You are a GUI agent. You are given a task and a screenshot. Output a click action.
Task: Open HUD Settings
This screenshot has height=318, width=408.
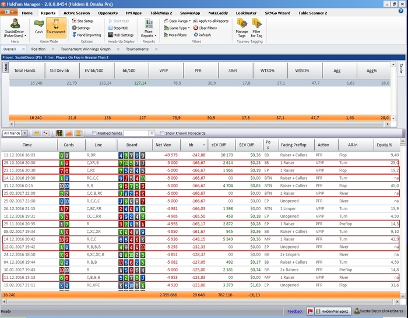(x=121, y=35)
